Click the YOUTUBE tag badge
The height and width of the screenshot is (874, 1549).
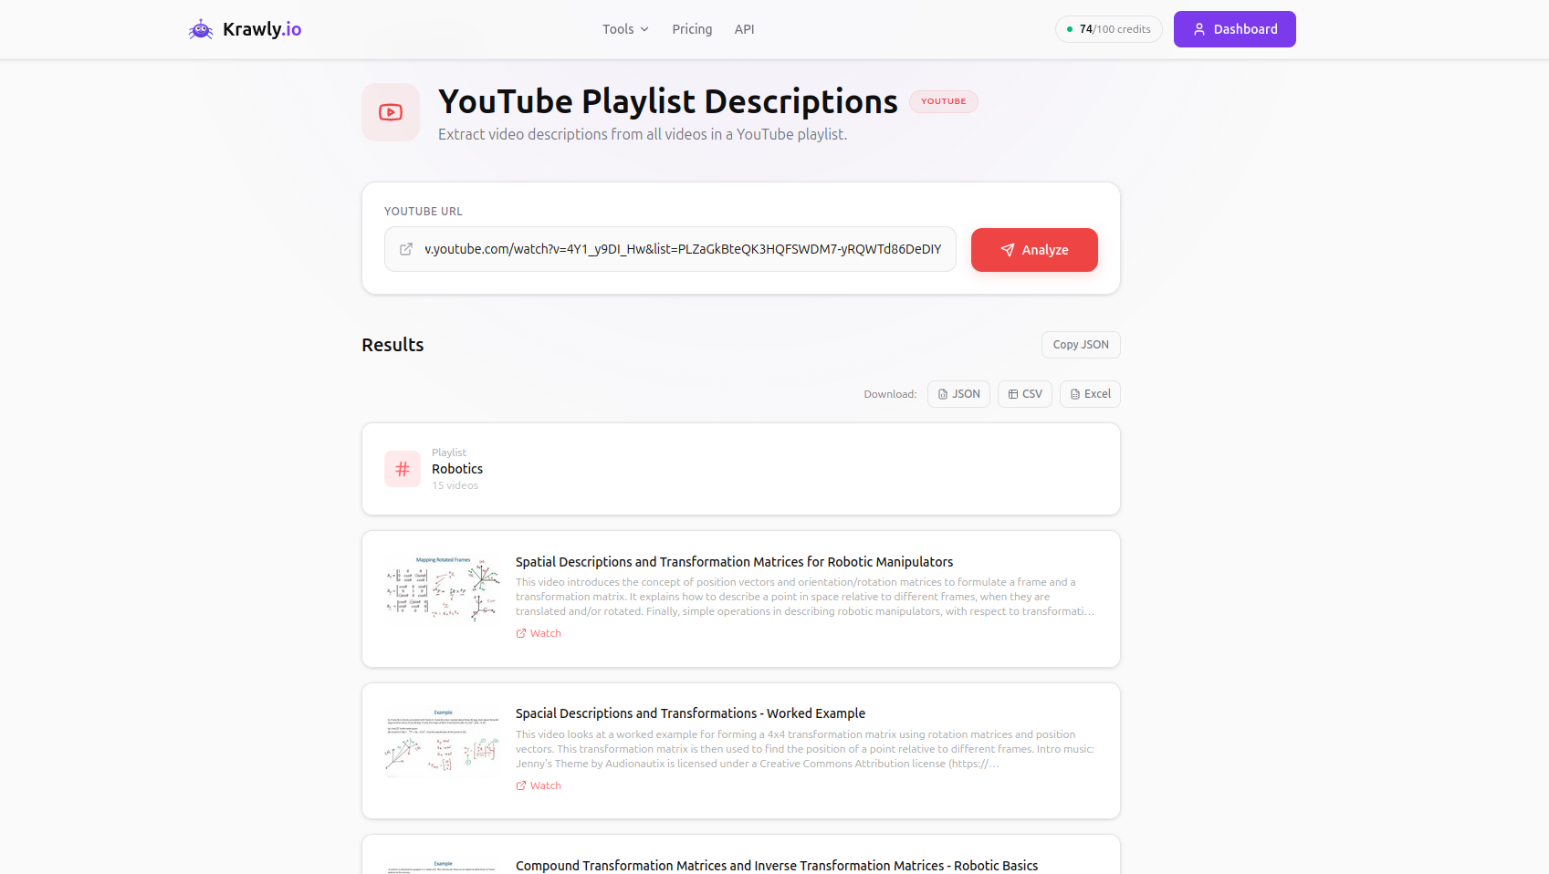pyautogui.click(x=944, y=101)
